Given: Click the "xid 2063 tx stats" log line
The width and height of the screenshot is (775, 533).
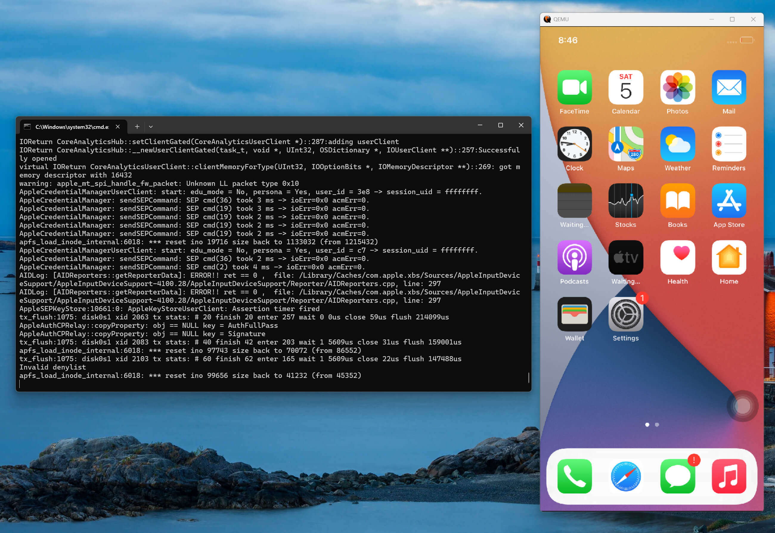Looking at the screenshot, I should [x=234, y=317].
